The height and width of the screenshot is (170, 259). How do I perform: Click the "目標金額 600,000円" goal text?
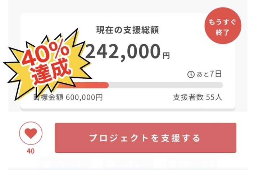pos(68,97)
